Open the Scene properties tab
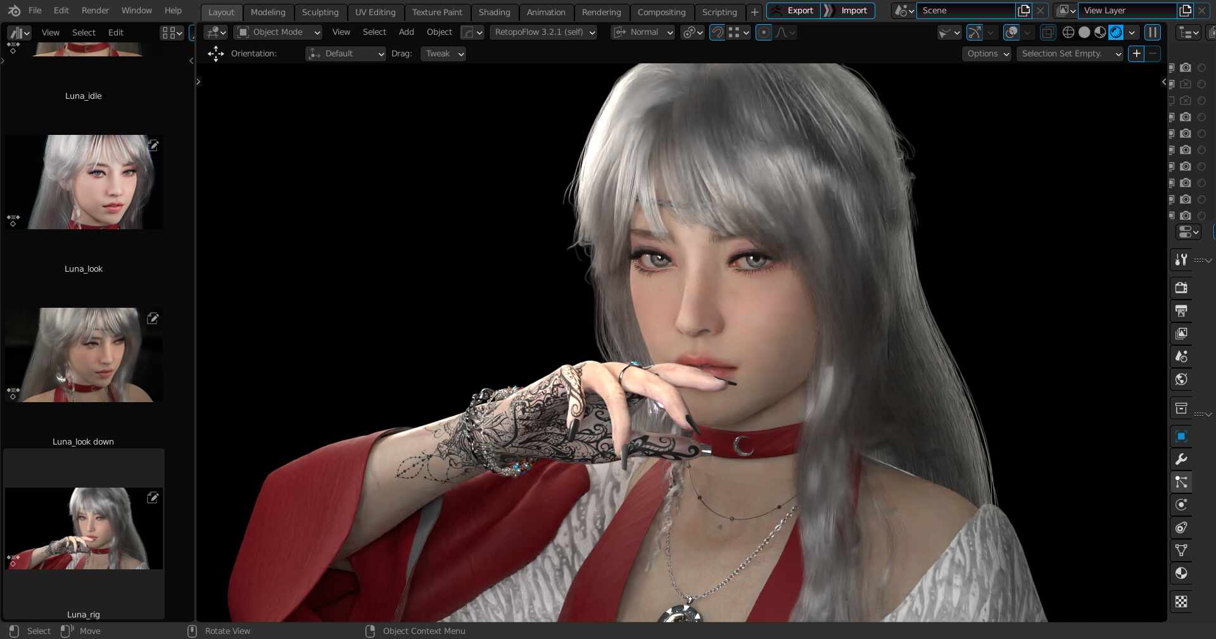 (1181, 357)
